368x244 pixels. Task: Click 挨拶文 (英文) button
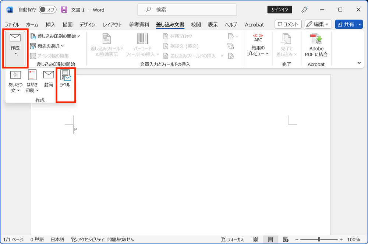[x=181, y=46]
